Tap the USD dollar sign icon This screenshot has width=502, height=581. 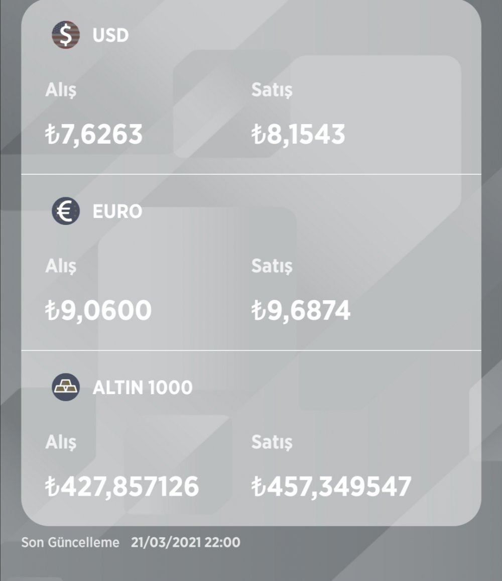click(x=66, y=35)
